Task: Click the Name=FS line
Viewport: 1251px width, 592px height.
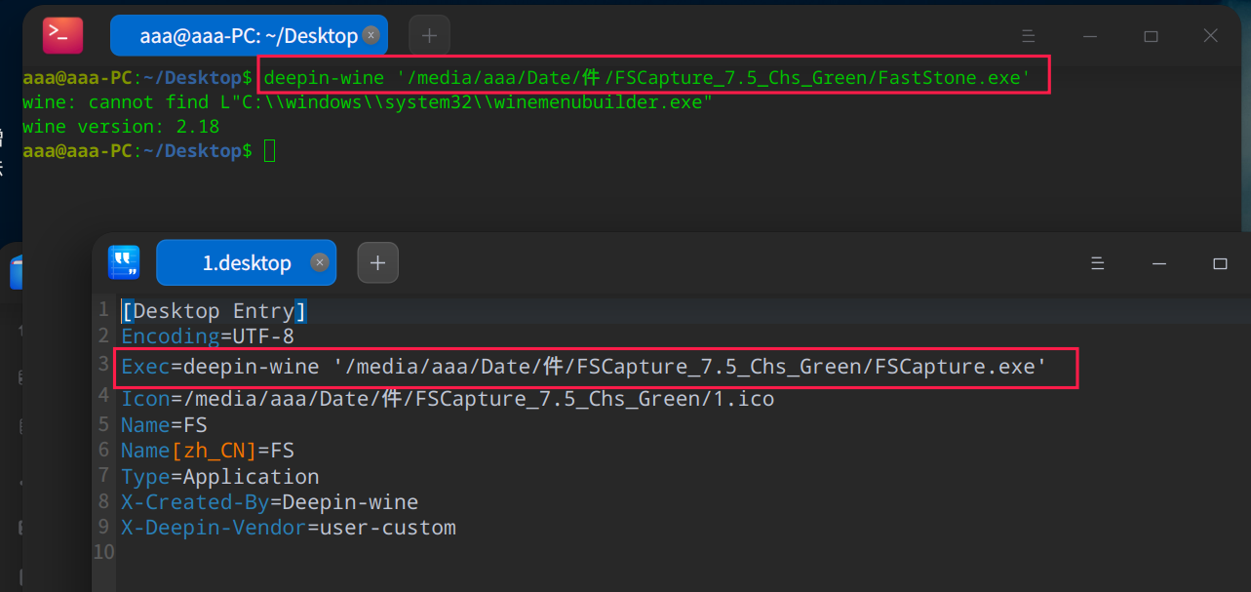Action: click(164, 425)
